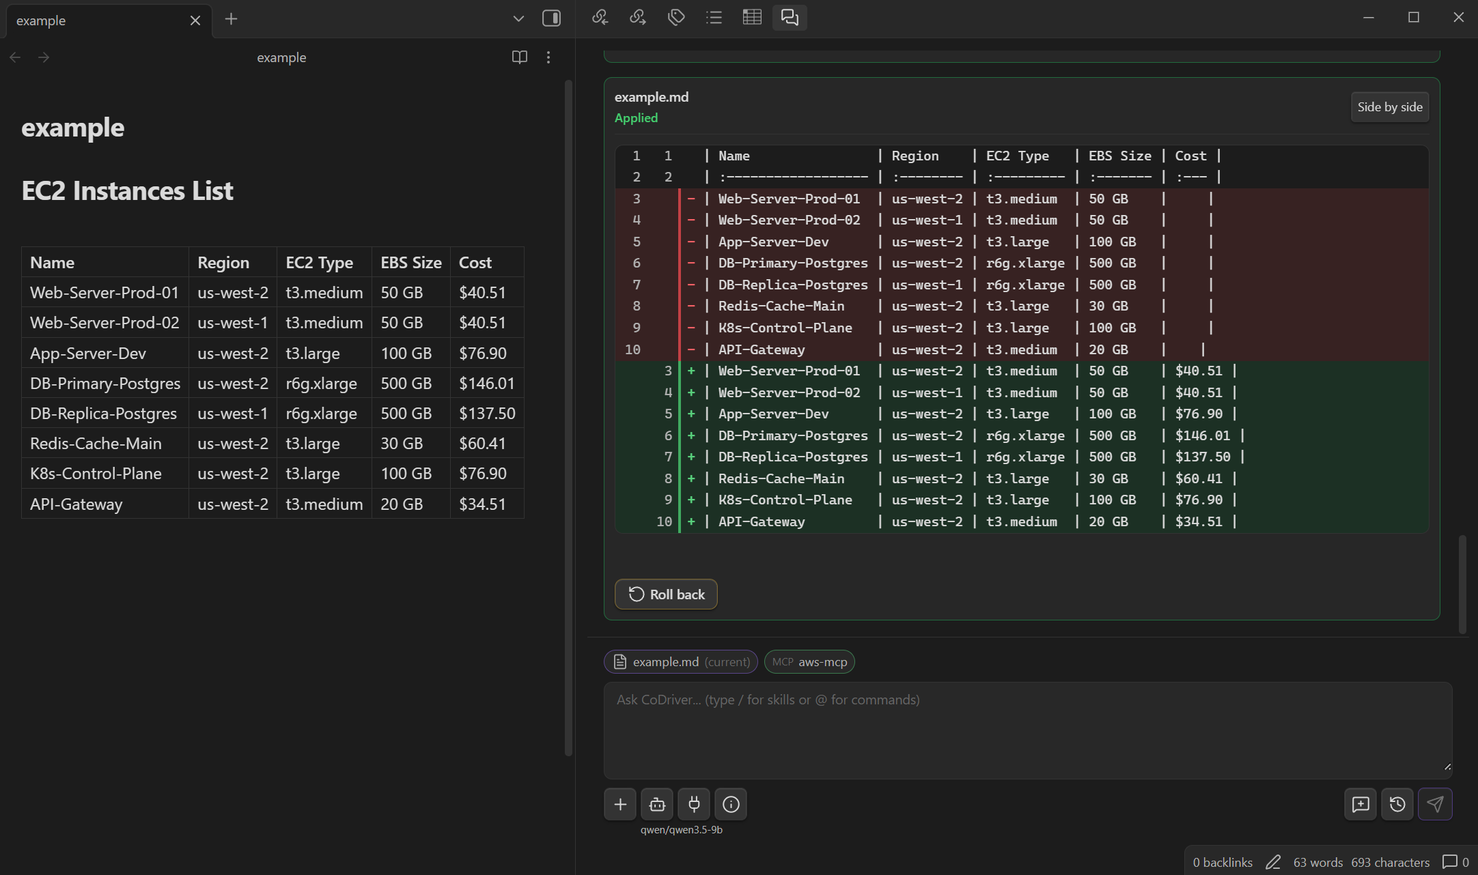The image size is (1478, 875).
Task: Open 0 backlinks in status bar
Action: 1223,863
